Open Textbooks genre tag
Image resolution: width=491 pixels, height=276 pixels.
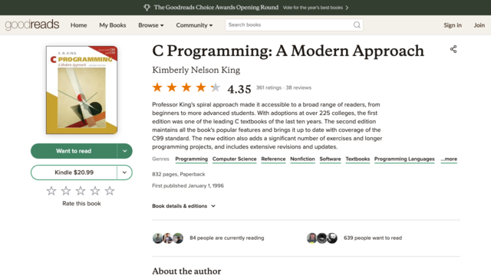pos(358,159)
